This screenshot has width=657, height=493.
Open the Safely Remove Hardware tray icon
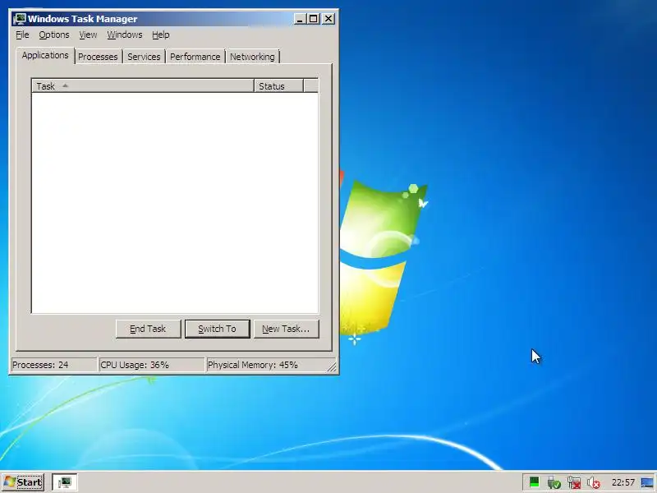pyautogui.click(x=554, y=483)
